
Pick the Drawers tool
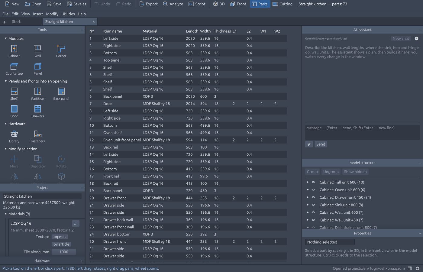(x=38, y=111)
